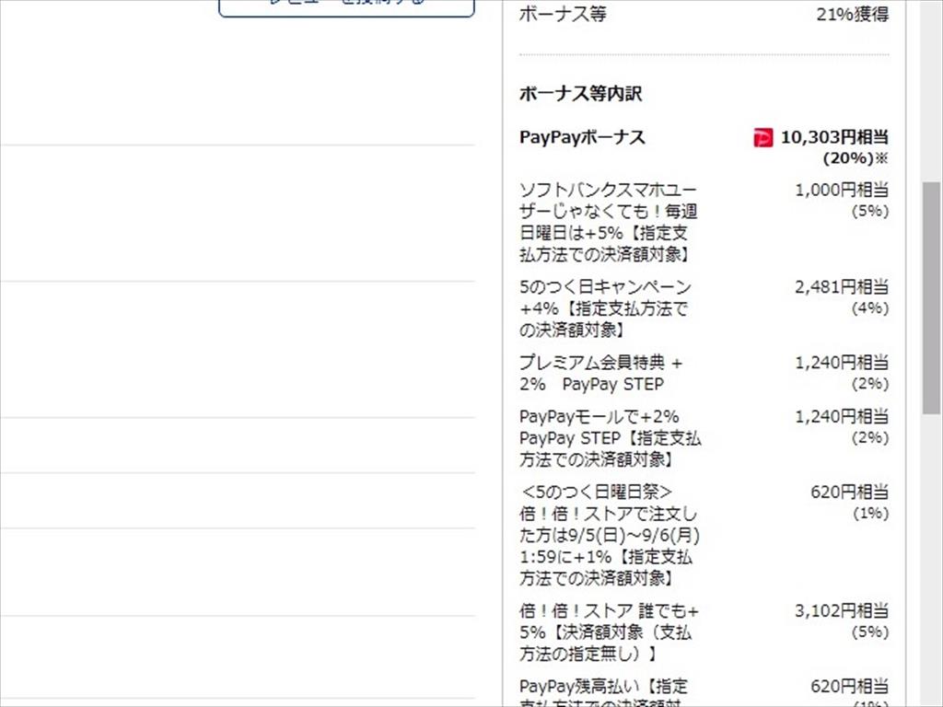Click the ソフトバンクスマホユーザーじゃなくても campaign text
943x707 pixels.
click(608, 222)
